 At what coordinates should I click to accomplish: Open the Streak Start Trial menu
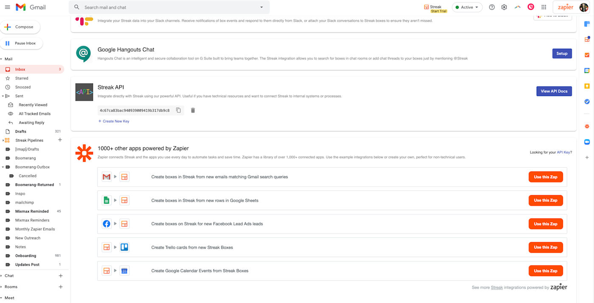click(435, 8)
